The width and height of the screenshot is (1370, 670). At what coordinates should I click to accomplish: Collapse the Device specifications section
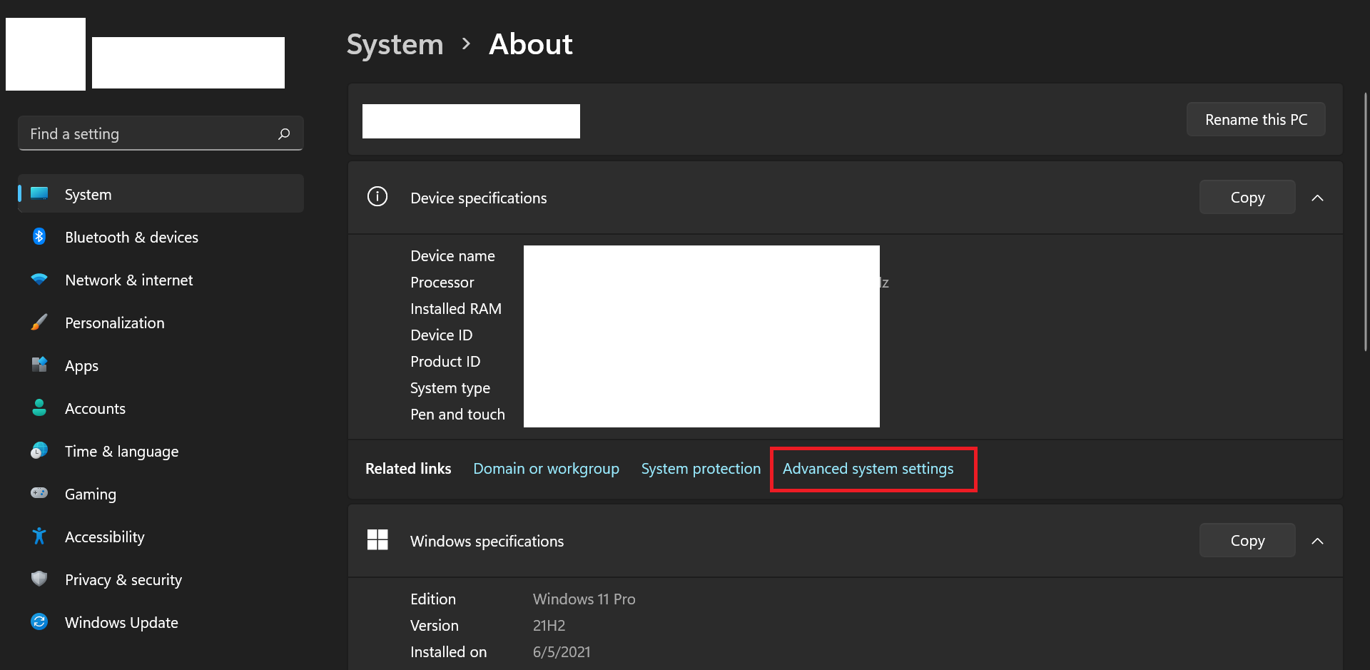click(1317, 198)
